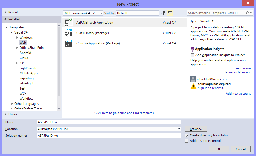Select the Web template category
The image size is (256, 156).
point(23,43)
